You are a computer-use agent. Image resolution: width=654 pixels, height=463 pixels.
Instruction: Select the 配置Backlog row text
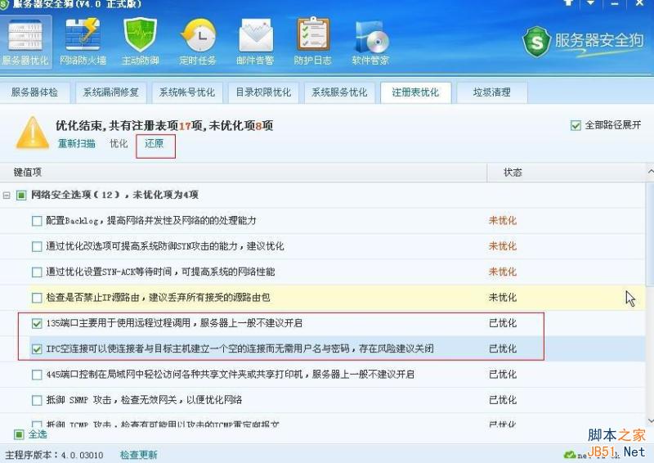pyautogui.click(x=151, y=220)
